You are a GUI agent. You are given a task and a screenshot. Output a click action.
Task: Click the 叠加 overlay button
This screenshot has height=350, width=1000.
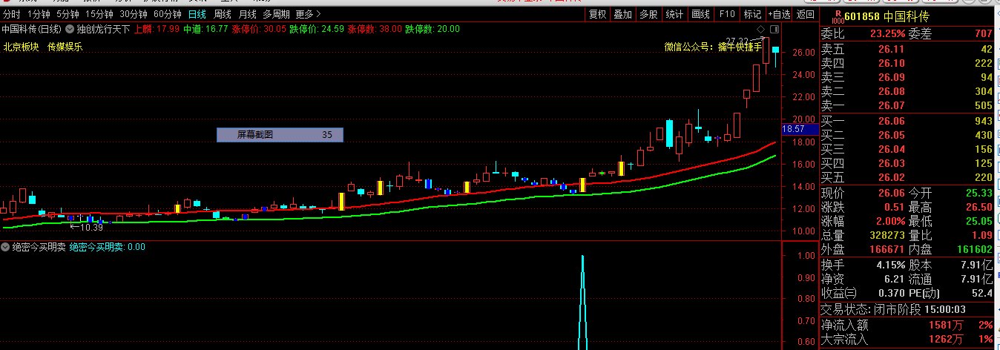[x=623, y=14]
